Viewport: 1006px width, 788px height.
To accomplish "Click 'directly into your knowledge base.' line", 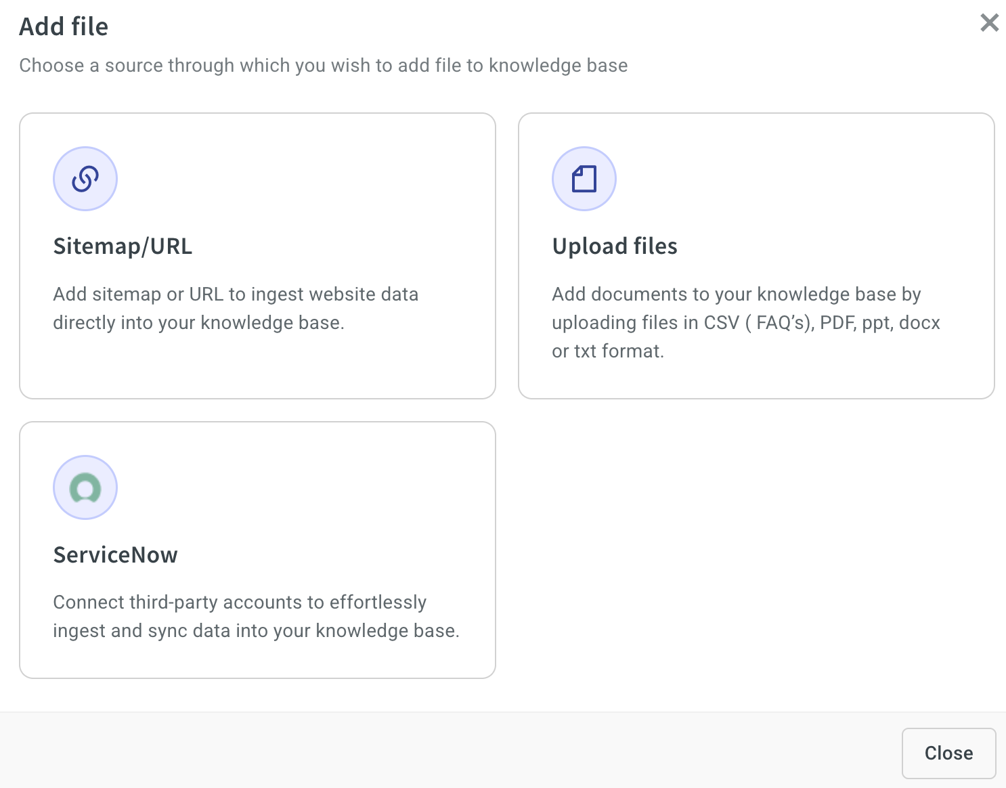I will point(198,323).
